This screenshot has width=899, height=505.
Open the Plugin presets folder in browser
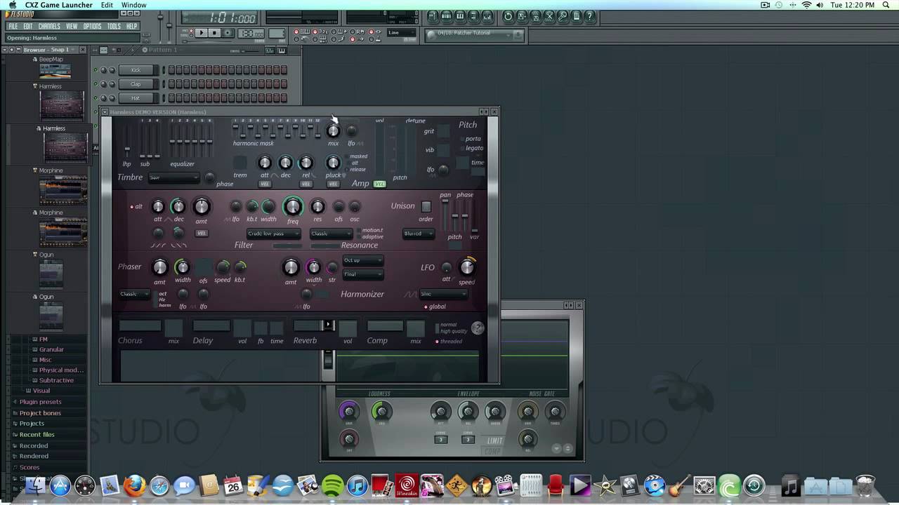coord(40,402)
